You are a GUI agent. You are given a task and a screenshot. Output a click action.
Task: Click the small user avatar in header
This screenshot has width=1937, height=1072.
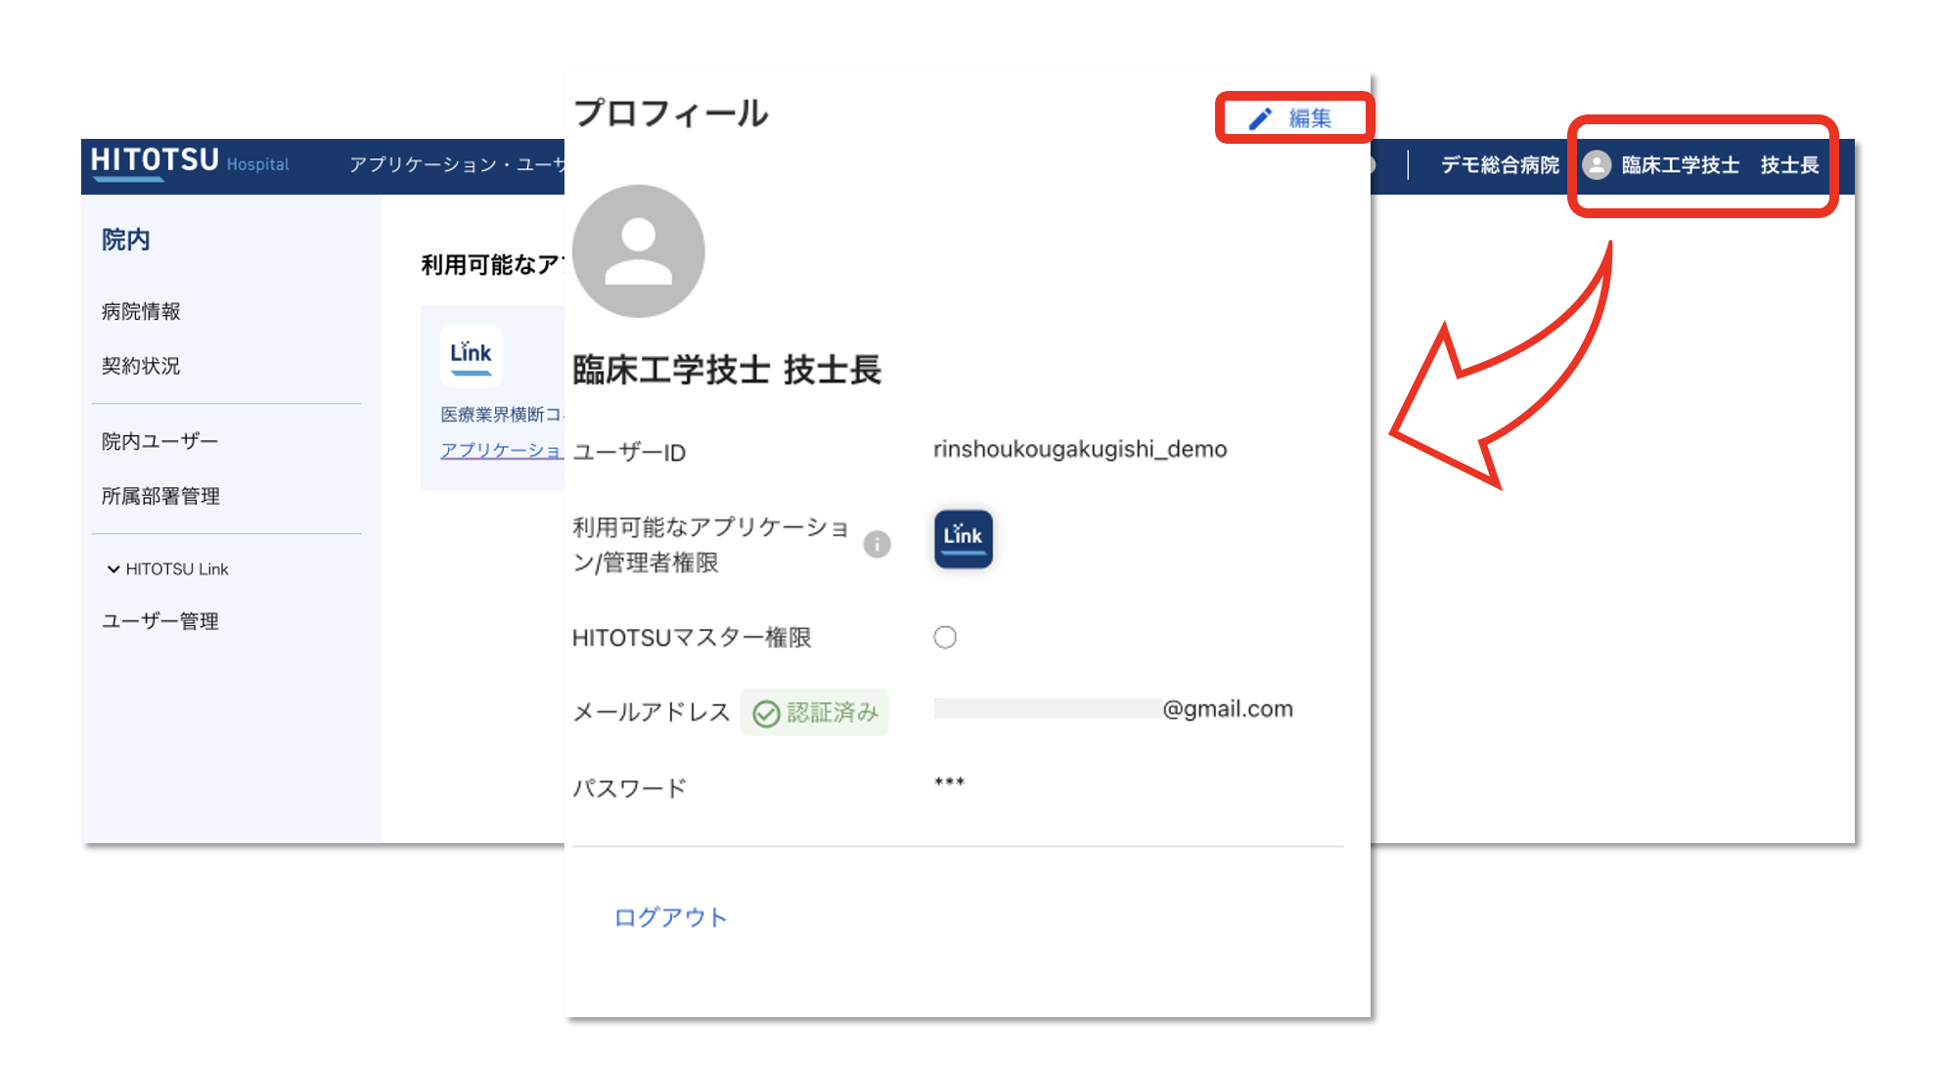pyautogui.click(x=1597, y=165)
